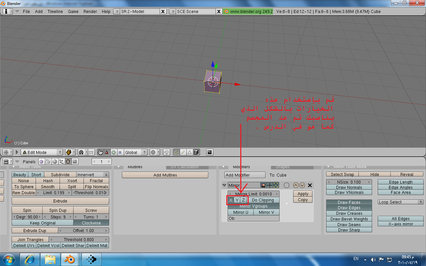Toggle the snap magnet icon
Viewport: 426px width, 266px height.
pyautogui.click(x=167, y=152)
